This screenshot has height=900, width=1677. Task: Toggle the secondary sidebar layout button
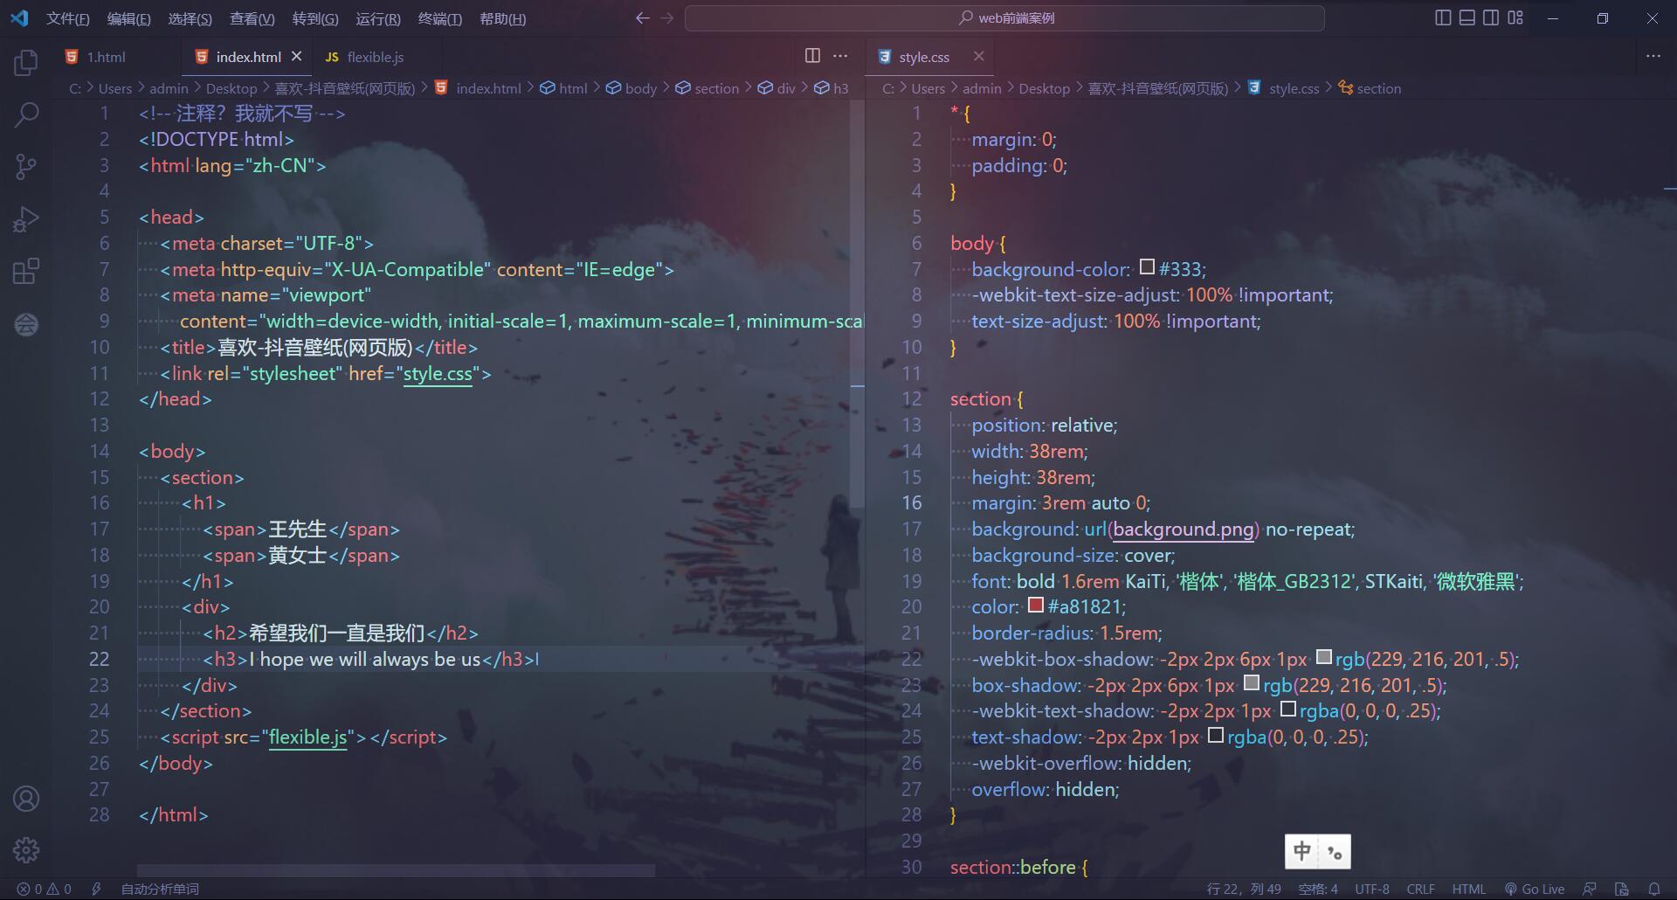(1491, 17)
